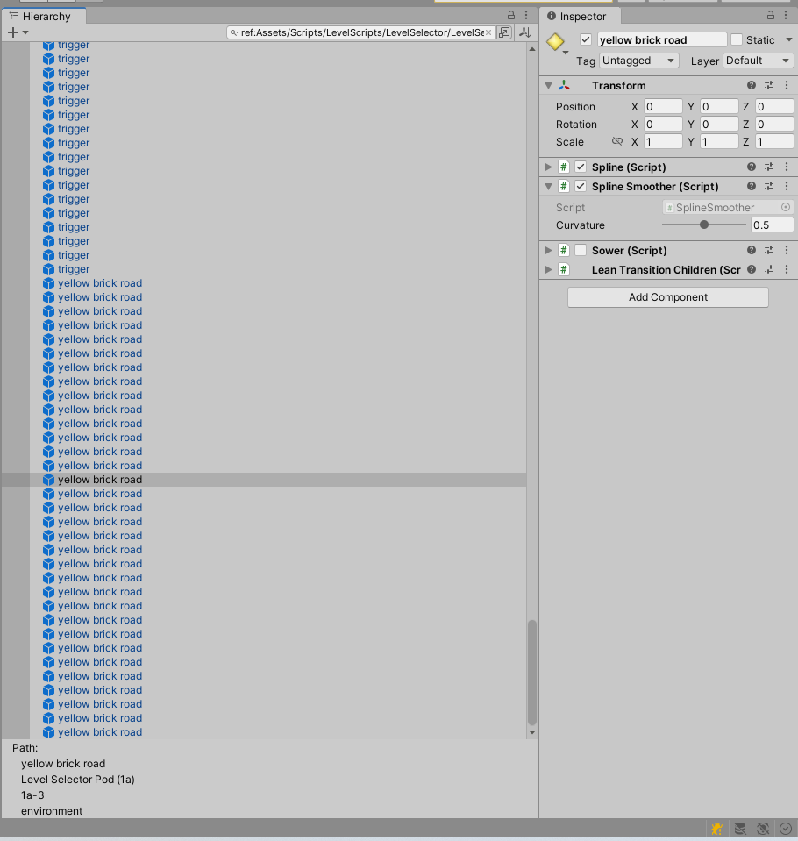
Task: Click the Curvature value field showing 0.5
Action: coord(772,225)
